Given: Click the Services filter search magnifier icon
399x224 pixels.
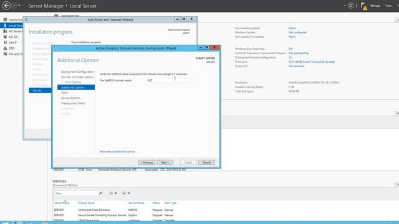Looking at the screenshot, I should coord(100,194).
